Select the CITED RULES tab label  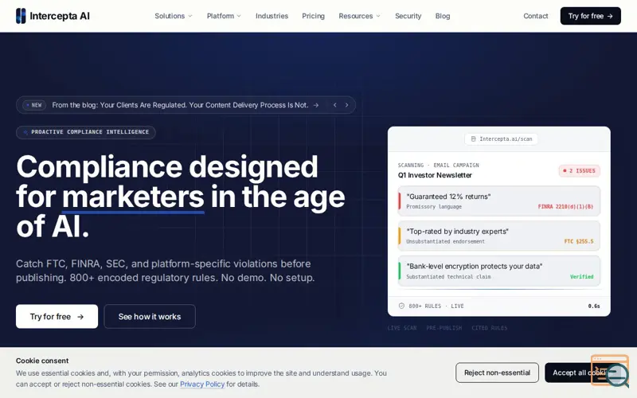pos(489,328)
